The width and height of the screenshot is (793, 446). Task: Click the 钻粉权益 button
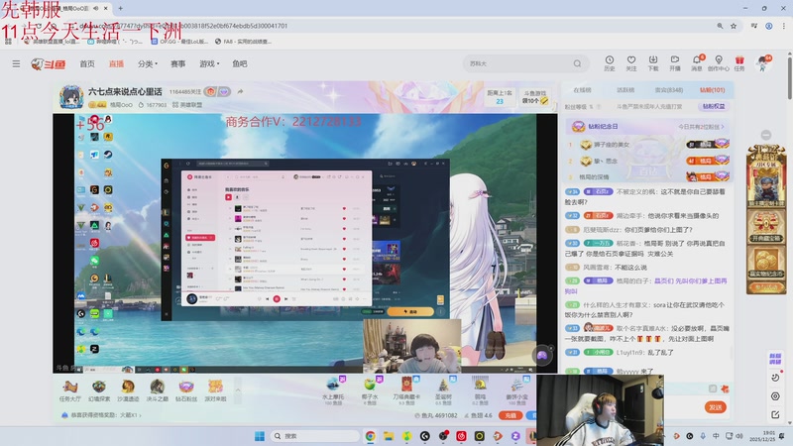point(714,107)
